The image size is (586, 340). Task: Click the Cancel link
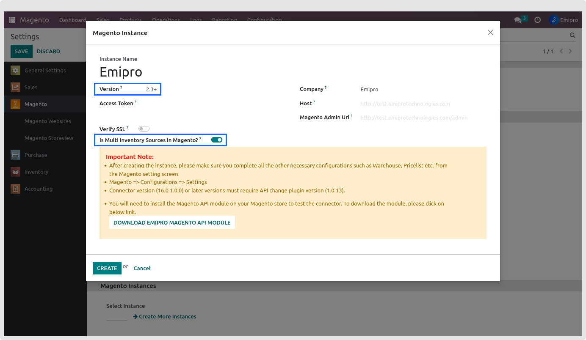(142, 269)
